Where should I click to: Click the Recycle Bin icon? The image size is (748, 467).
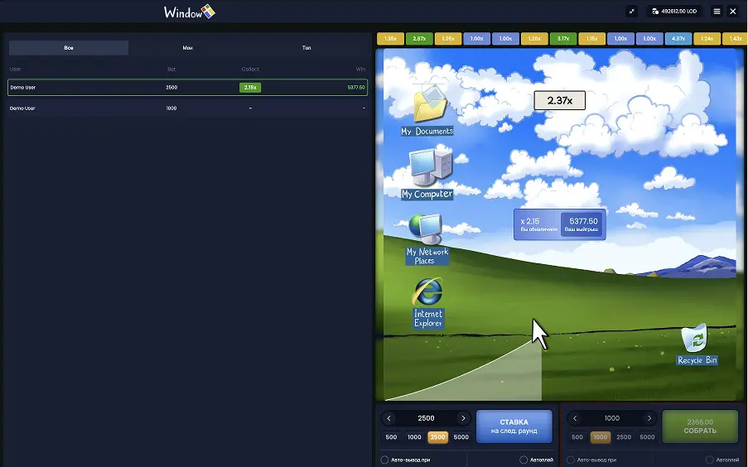[694, 338]
